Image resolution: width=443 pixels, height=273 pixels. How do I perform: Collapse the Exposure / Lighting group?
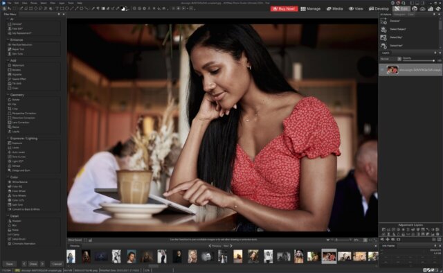(8, 139)
